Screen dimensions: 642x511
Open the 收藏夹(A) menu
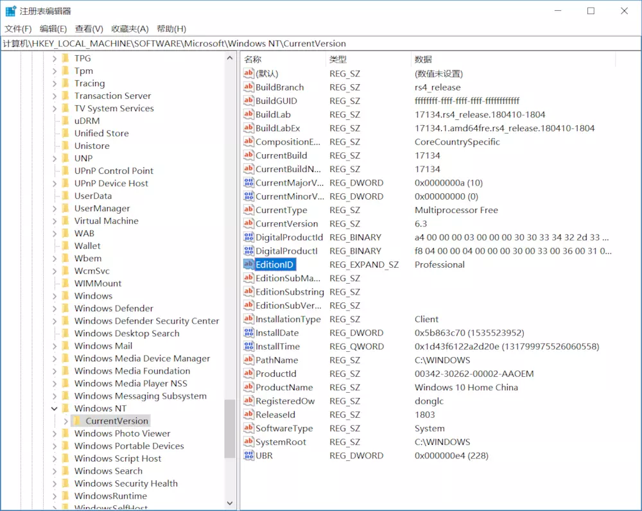pyautogui.click(x=130, y=29)
